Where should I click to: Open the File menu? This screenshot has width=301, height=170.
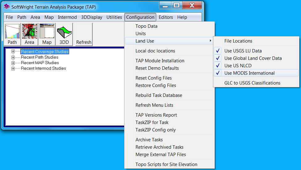[9, 17]
